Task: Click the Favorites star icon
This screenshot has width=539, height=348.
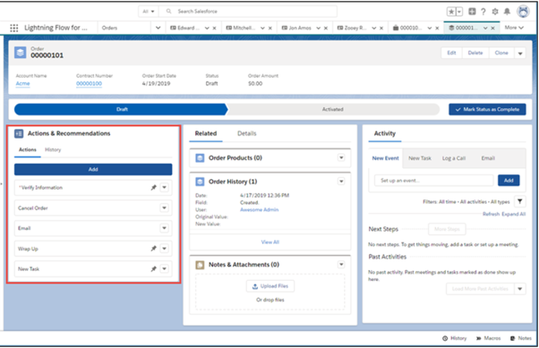Action: 451,12
